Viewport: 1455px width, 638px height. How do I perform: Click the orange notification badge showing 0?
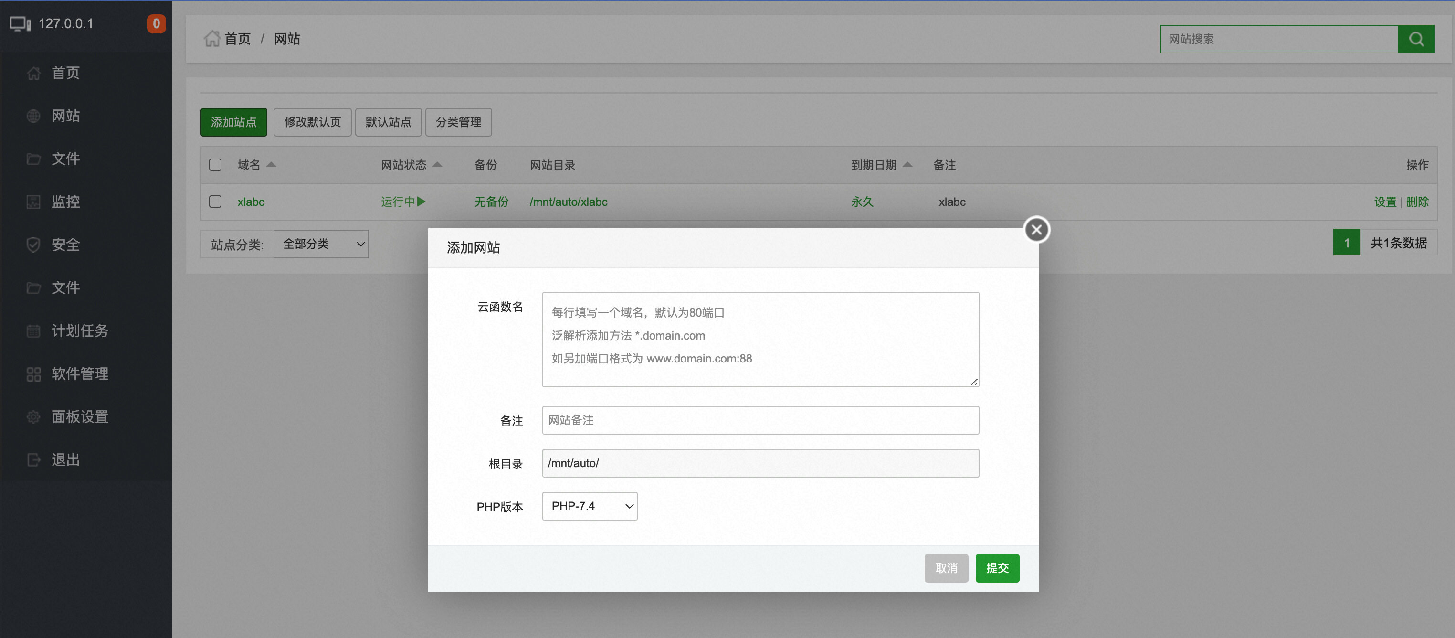click(x=157, y=24)
